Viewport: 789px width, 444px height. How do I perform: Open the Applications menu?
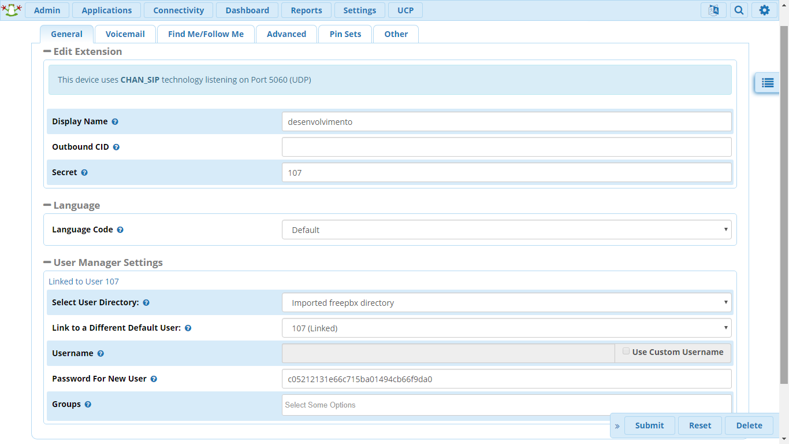pos(107,10)
